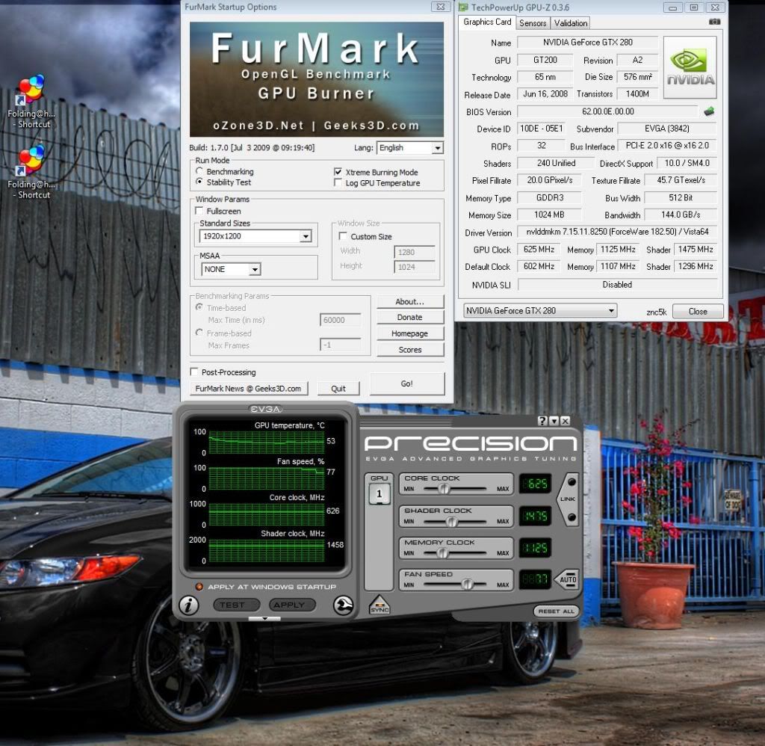
Task: Click the Fan speed graph
Action: [x=267, y=478]
